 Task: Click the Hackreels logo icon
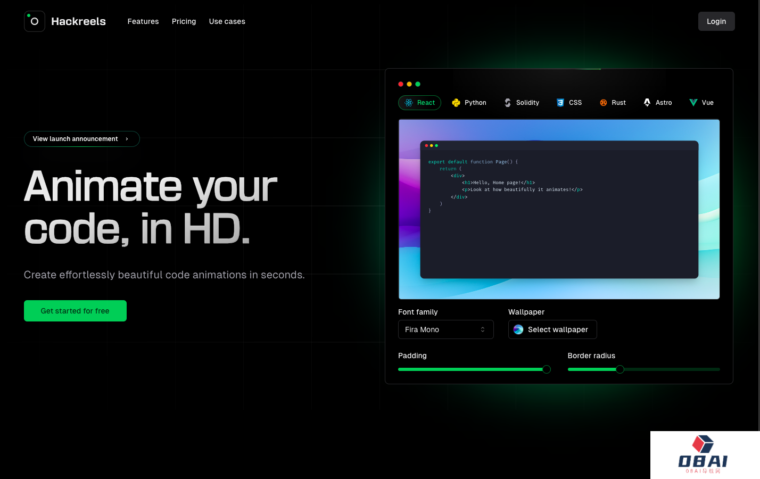pos(35,21)
